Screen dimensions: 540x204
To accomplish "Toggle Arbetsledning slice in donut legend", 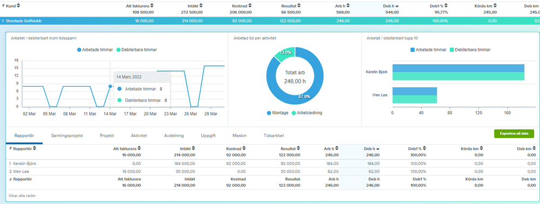I will 307,113.
